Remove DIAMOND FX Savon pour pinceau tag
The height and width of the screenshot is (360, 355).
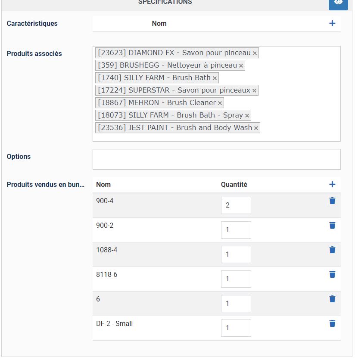[x=255, y=53]
